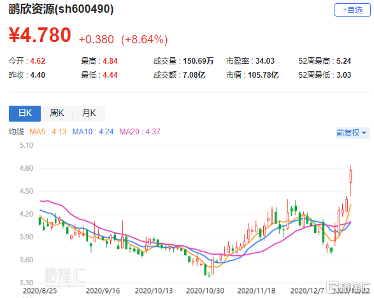Select the stock title 鹏欣资源(sh600490)
This screenshot has width=374, height=298.
(x=61, y=9)
